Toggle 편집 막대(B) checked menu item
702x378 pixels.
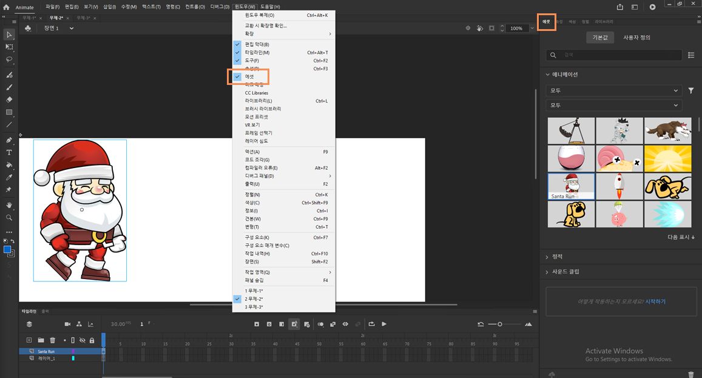(284, 44)
